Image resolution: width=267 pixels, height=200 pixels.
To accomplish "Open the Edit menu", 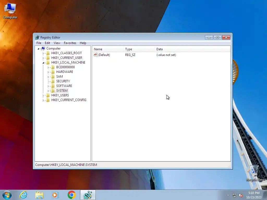I will 47,43.
